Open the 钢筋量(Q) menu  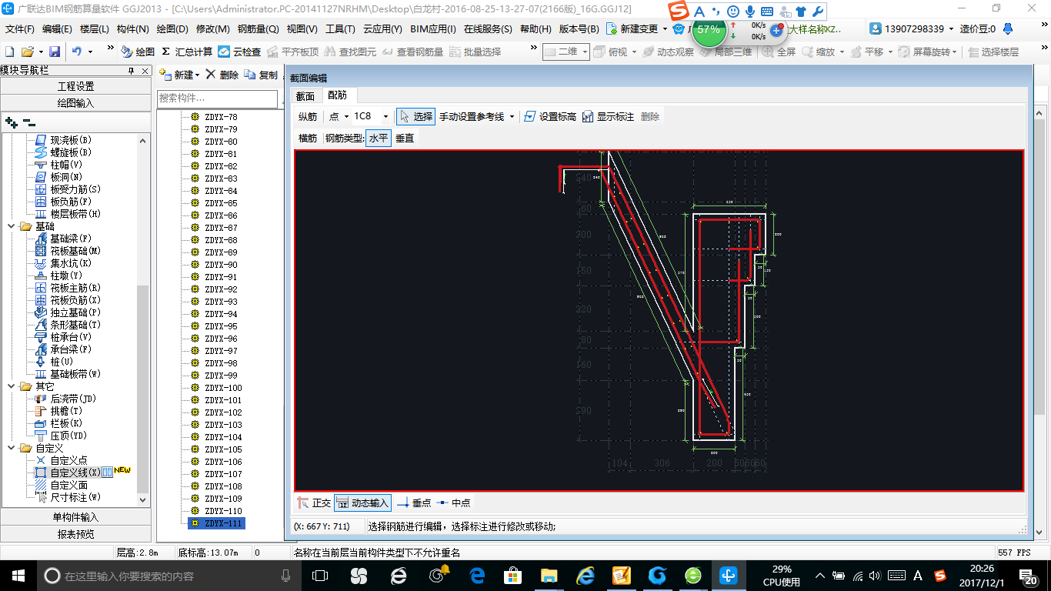point(258,28)
